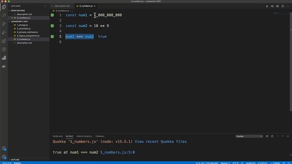The width and height of the screenshot is (292, 164).
Task: Open the Accounts icon in activity bar
Action: 4,149
